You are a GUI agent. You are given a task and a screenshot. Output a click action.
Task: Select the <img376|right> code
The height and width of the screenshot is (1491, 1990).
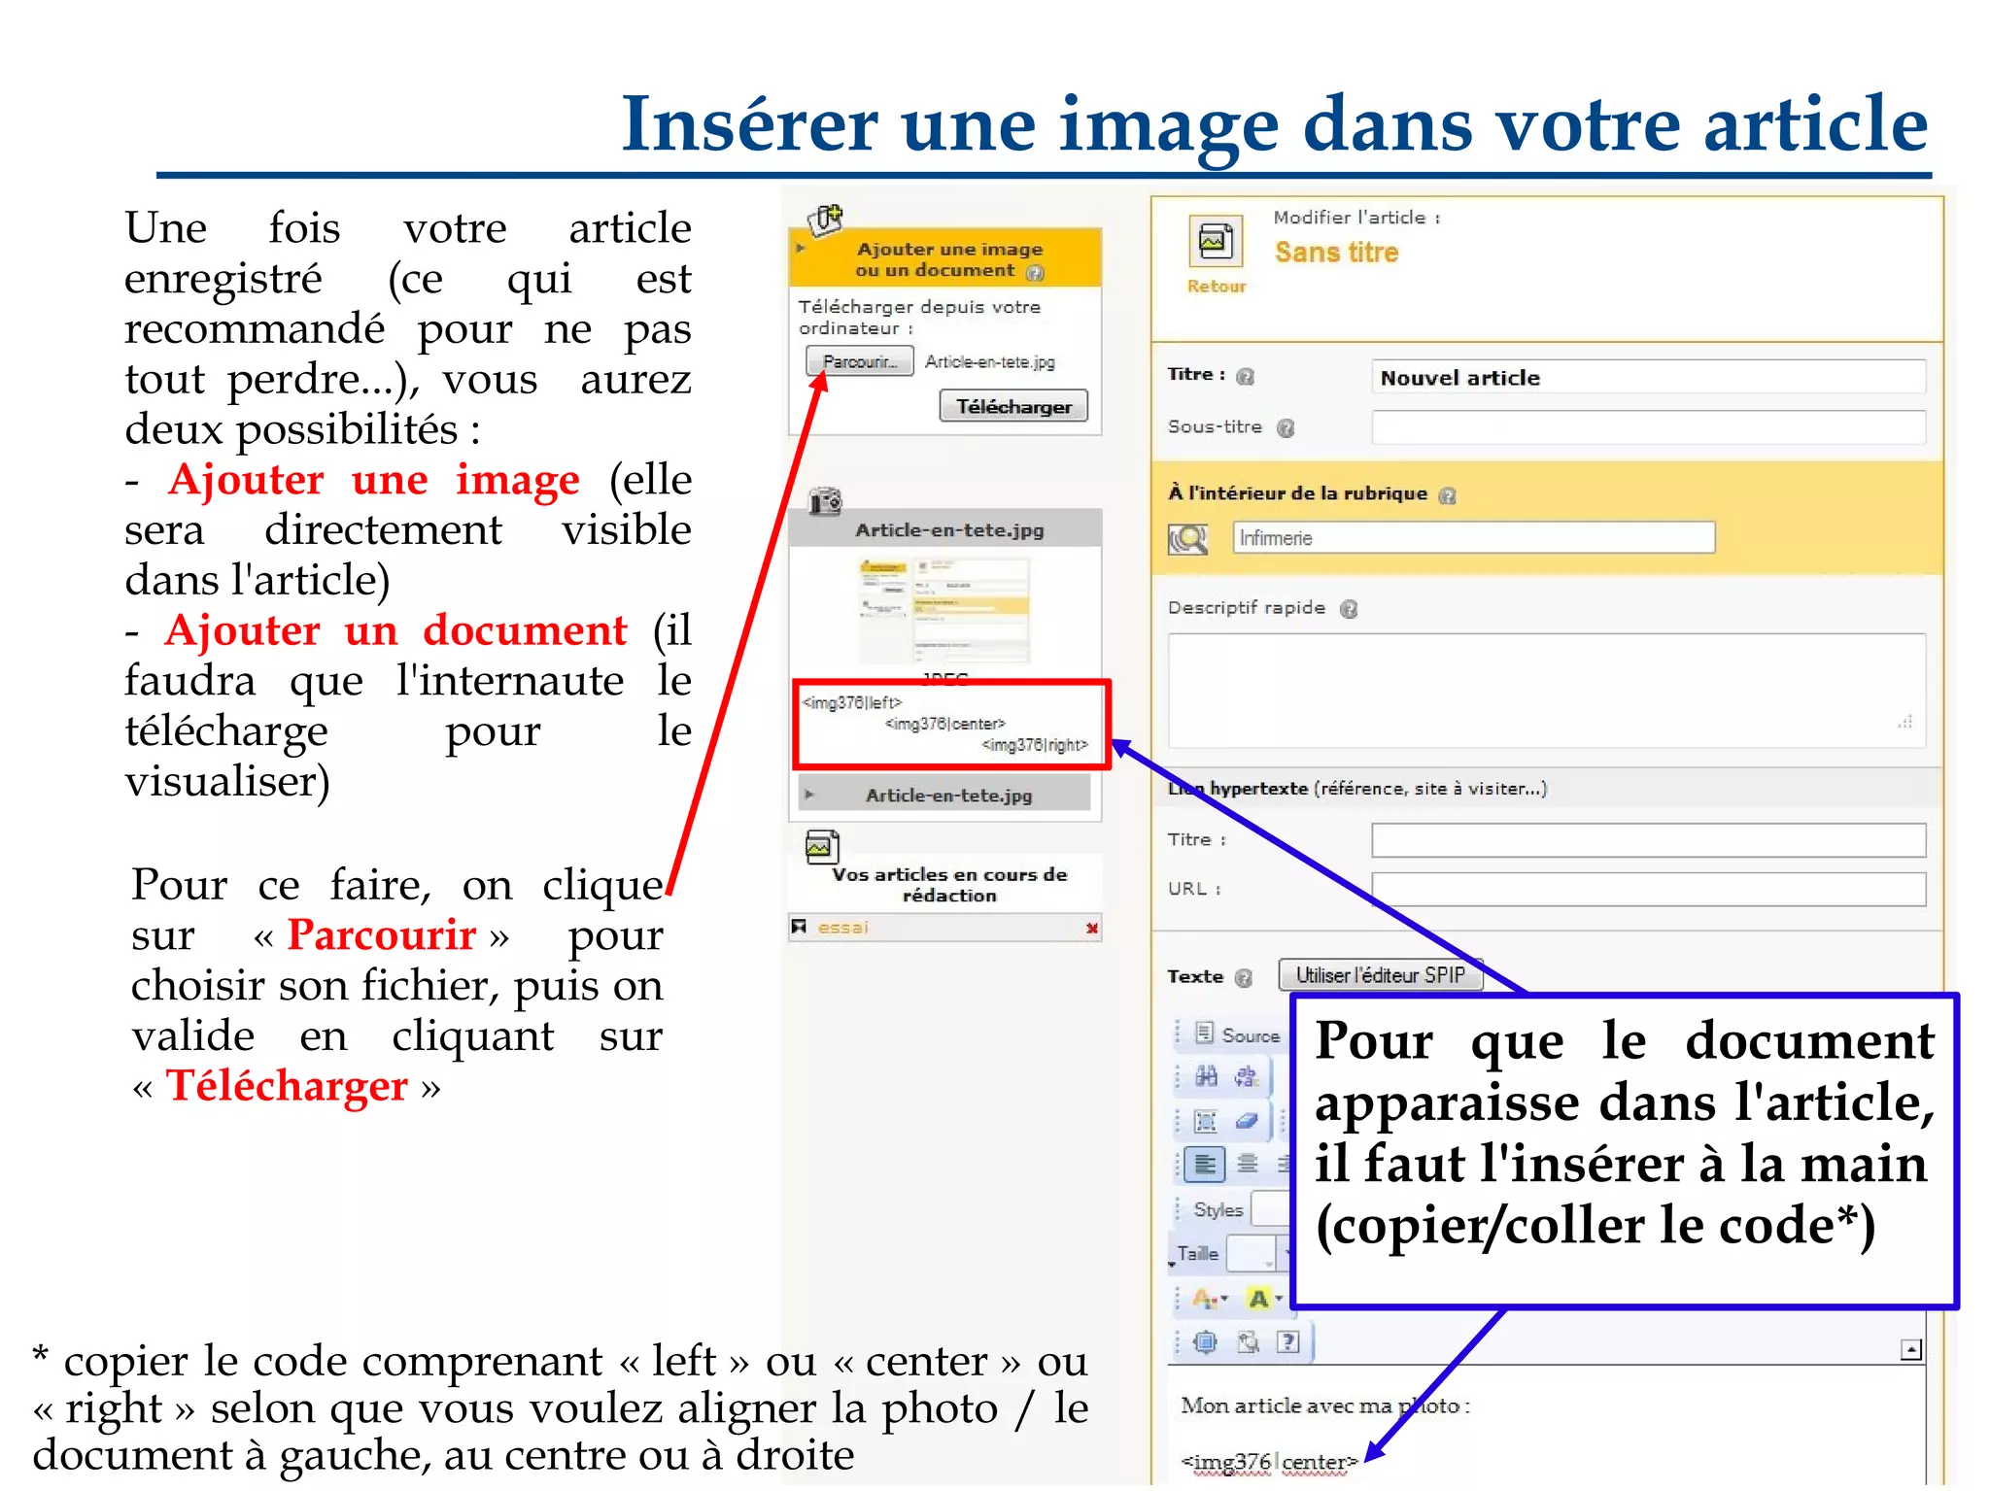pyautogui.click(x=1035, y=745)
